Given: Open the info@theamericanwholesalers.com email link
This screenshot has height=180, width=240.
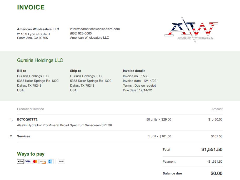Looking at the screenshot, I should [x=95, y=29].
